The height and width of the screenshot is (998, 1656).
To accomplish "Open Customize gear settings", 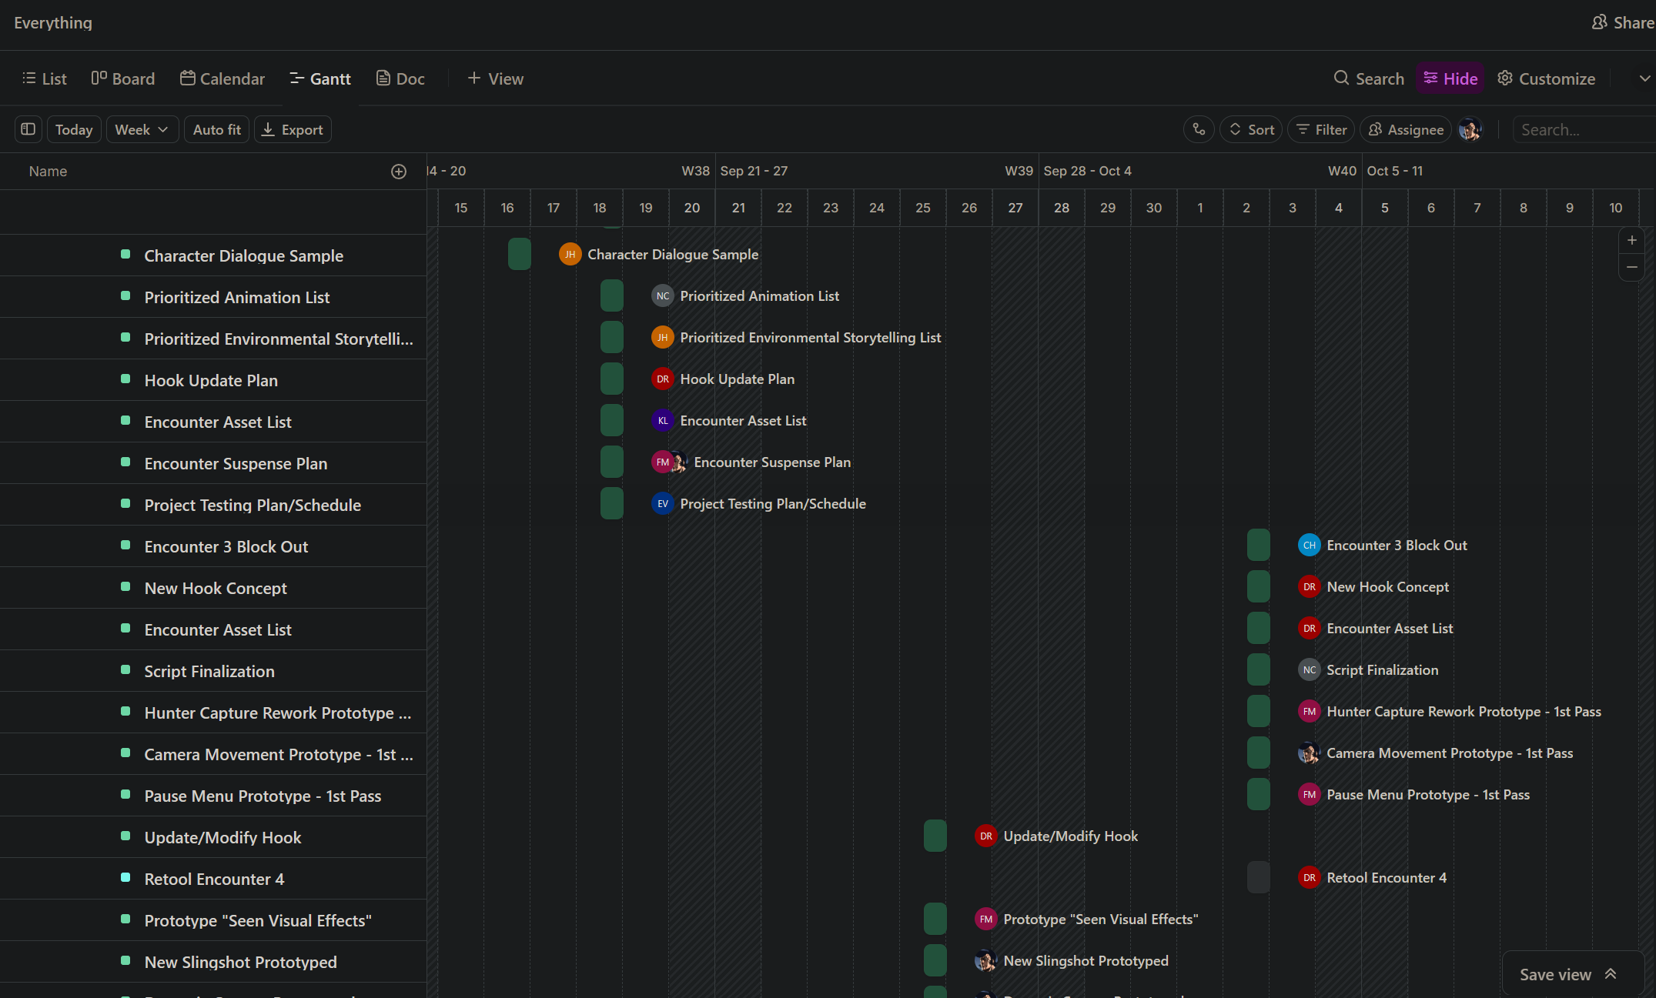I will (1546, 78).
